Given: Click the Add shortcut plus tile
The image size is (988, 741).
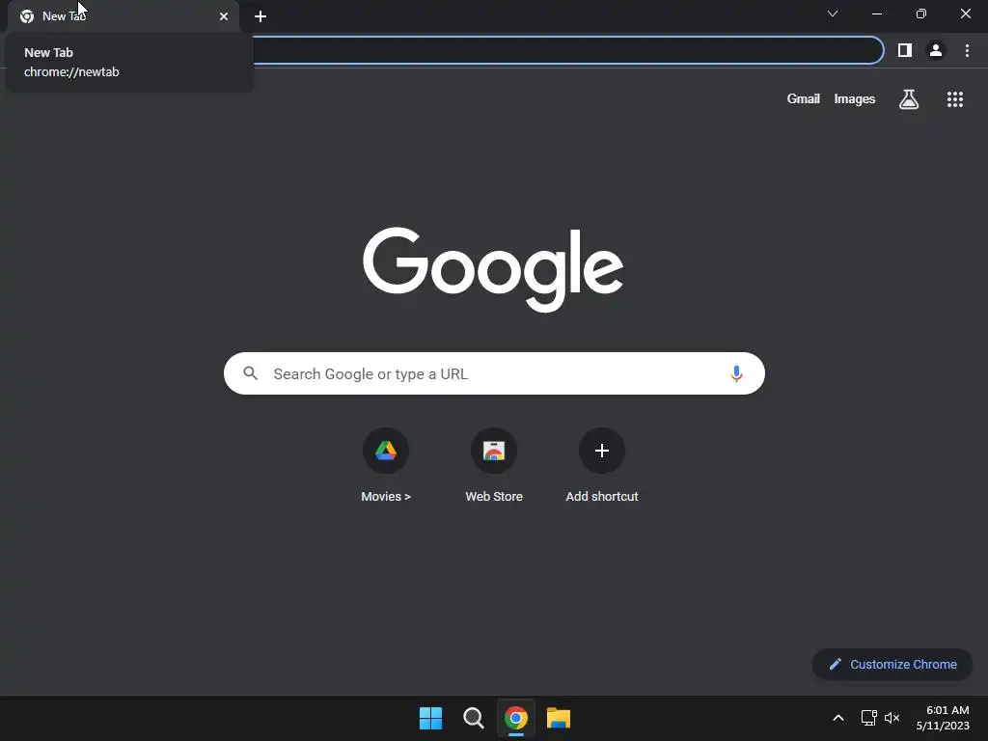Looking at the screenshot, I should click(602, 466).
